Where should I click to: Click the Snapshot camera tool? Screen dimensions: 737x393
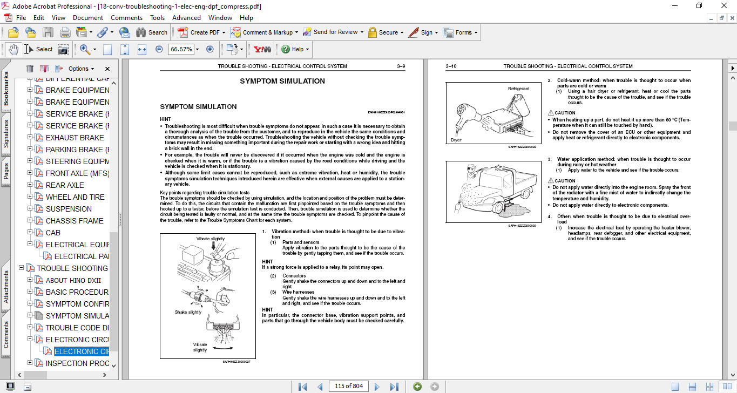(63, 49)
